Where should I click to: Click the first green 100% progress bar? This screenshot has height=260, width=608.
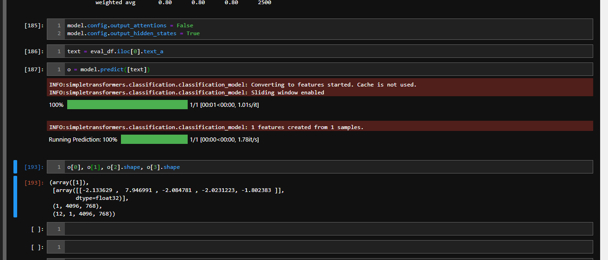tap(127, 105)
